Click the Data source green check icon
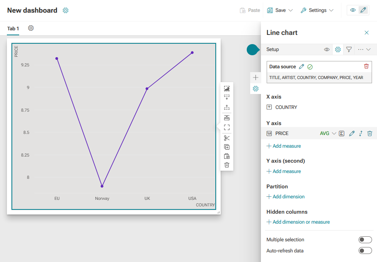This screenshot has width=377, height=262. 310,67
